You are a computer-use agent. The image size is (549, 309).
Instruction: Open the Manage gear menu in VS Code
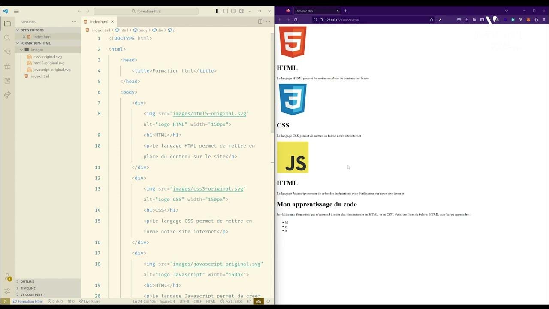(x=7, y=291)
